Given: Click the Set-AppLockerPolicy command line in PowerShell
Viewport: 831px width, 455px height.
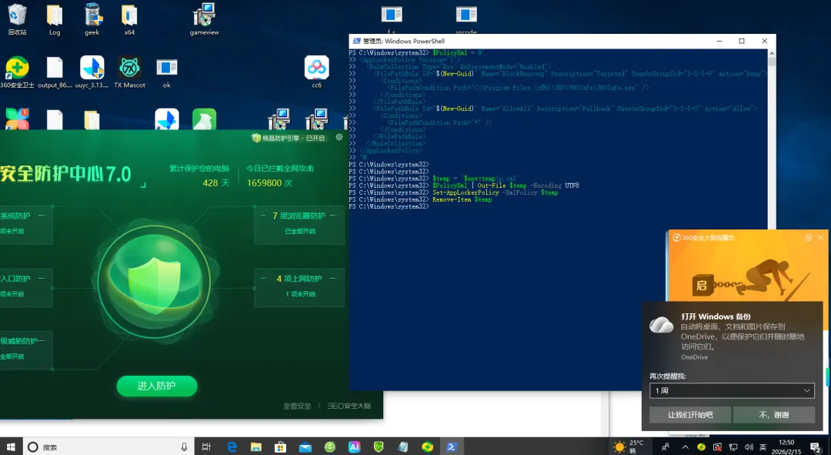Looking at the screenshot, I should (x=495, y=192).
